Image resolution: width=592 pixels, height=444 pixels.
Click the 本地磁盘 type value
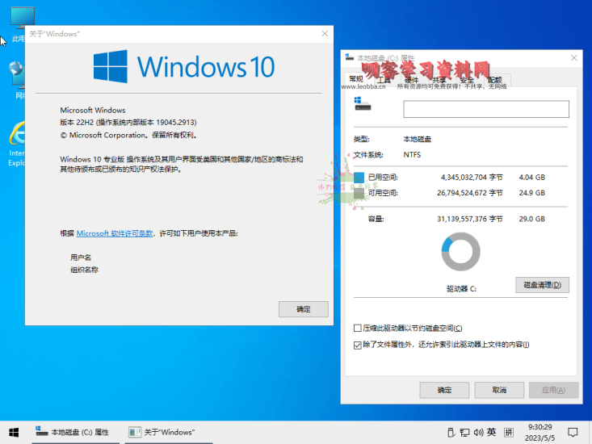point(418,139)
